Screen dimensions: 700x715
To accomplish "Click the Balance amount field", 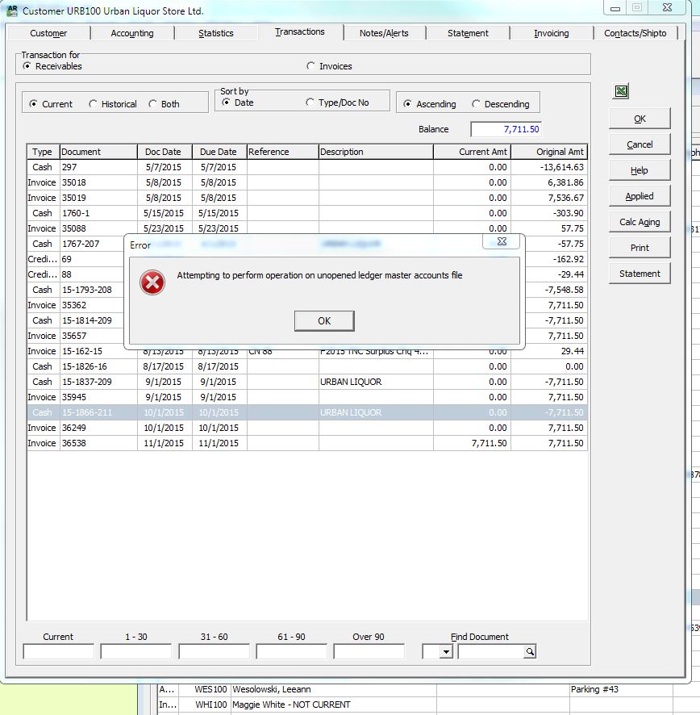I will click(506, 129).
